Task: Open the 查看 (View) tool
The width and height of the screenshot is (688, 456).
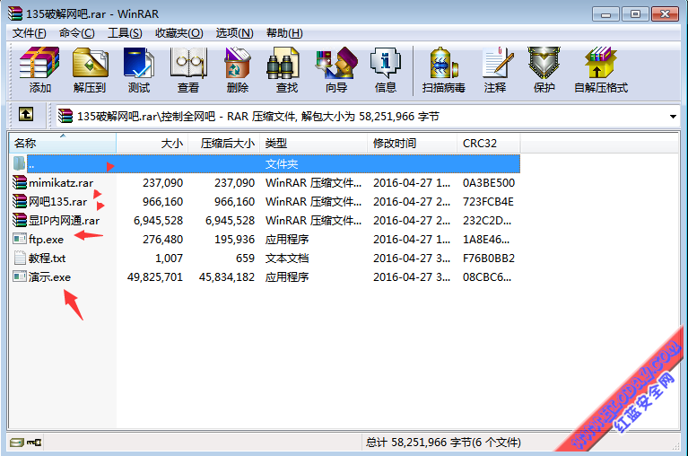Action: pos(188,69)
